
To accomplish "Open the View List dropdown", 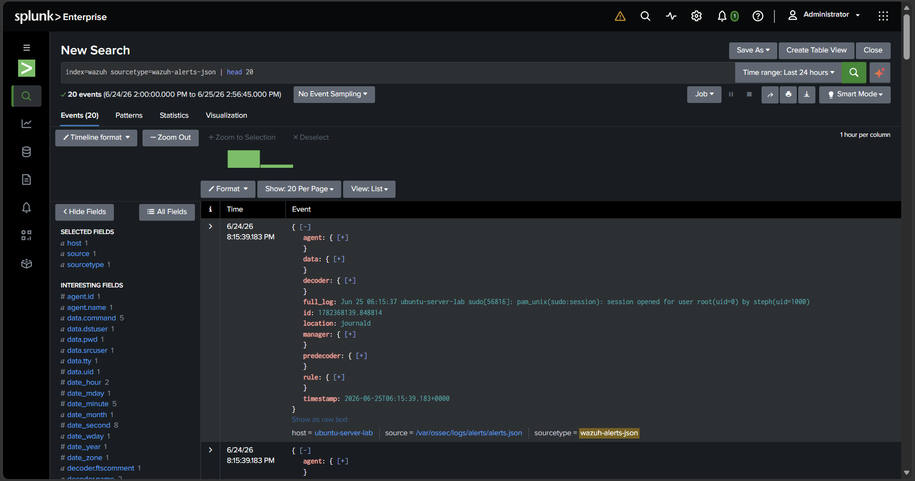I will click(x=369, y=189).
